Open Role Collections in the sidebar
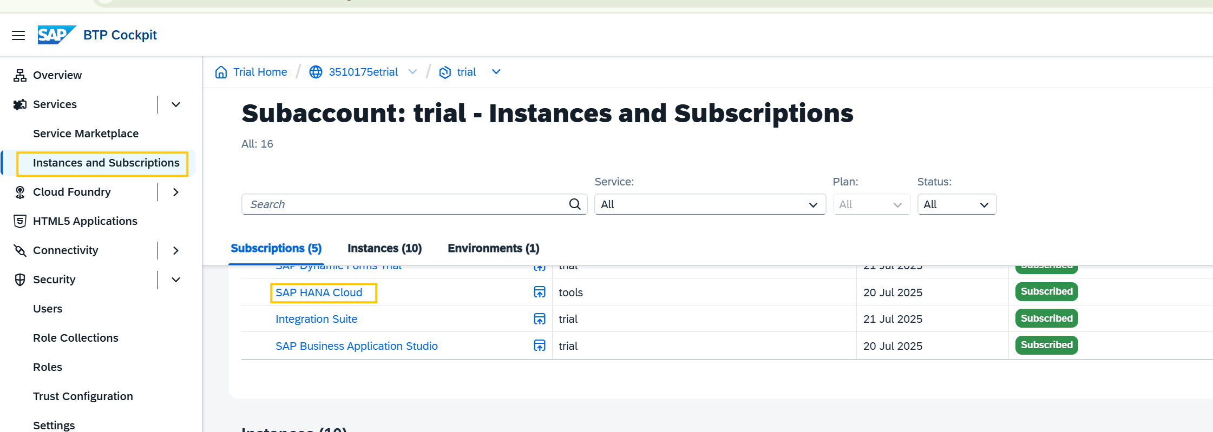The width and height of the screenshot is (1213, 432). point(76,338)
